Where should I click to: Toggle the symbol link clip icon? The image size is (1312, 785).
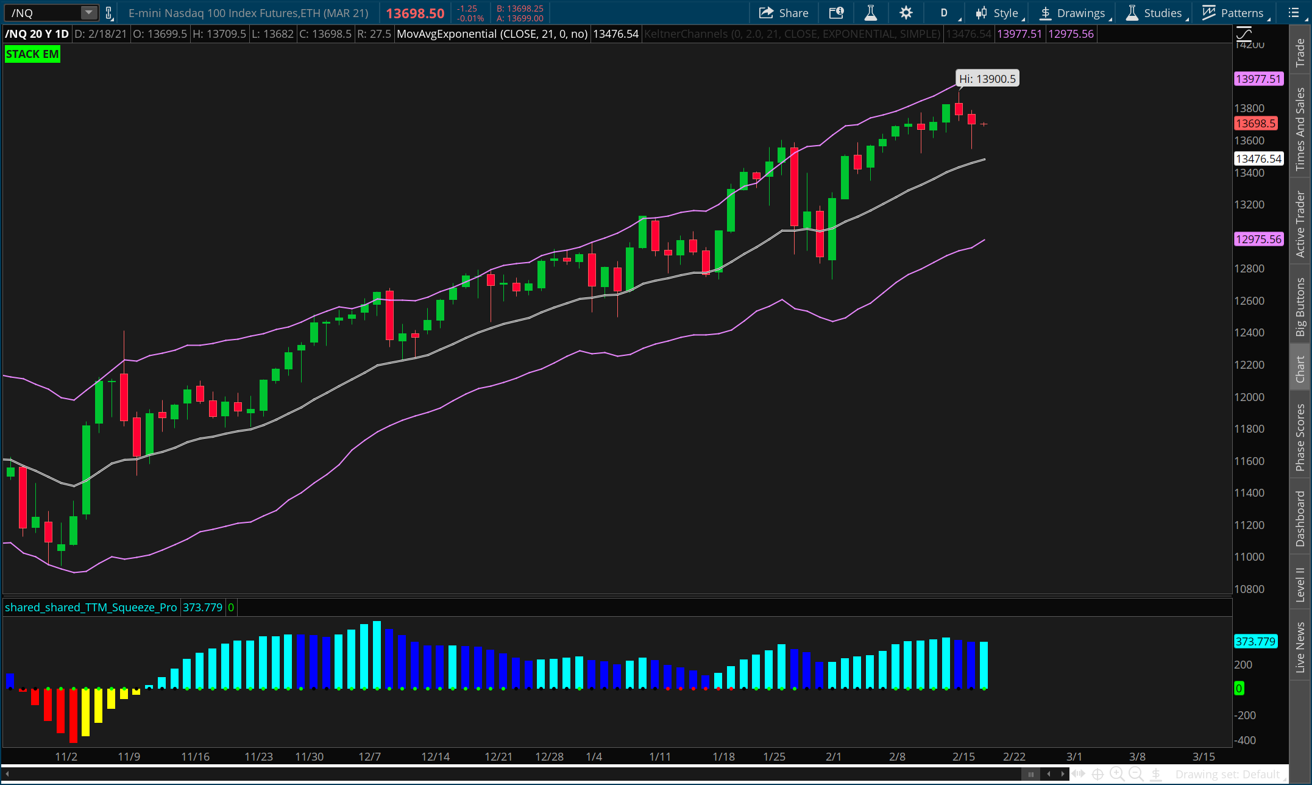(x=108, y=13)
